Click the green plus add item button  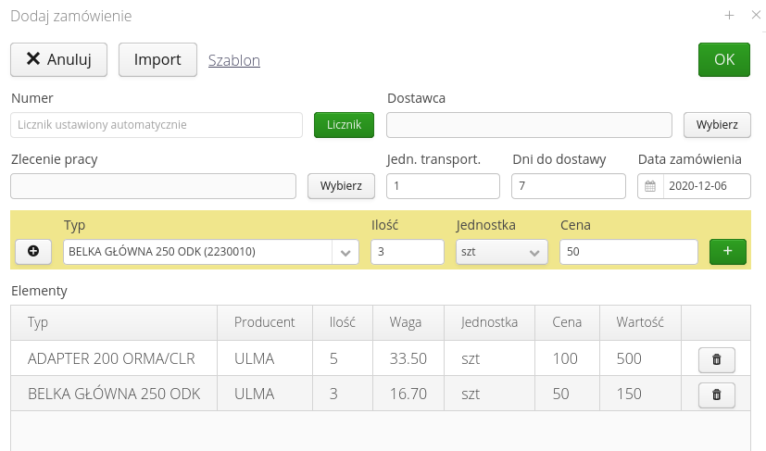coord(729,252)
